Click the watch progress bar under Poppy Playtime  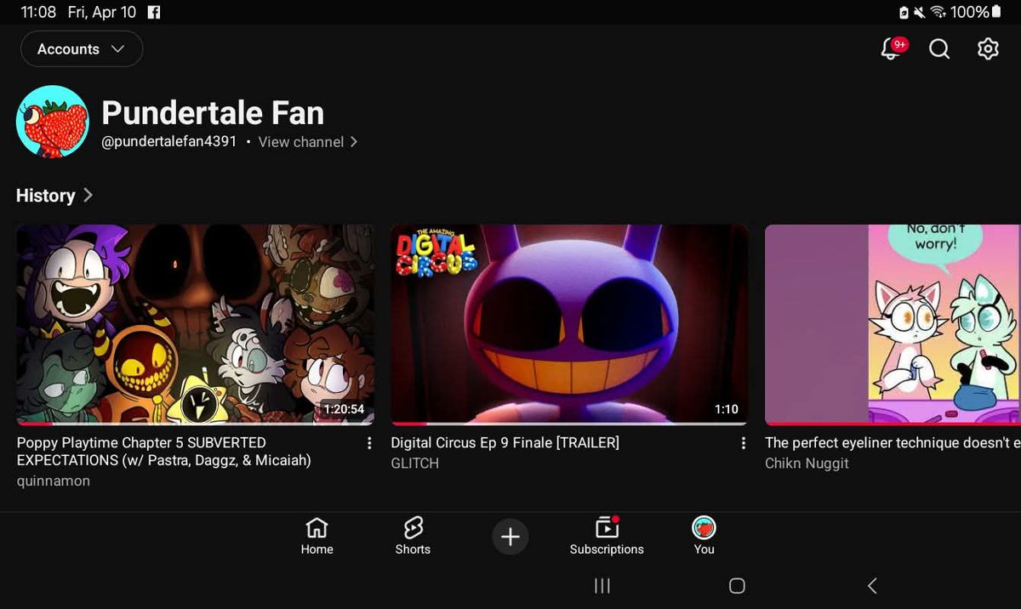[195, 424]
